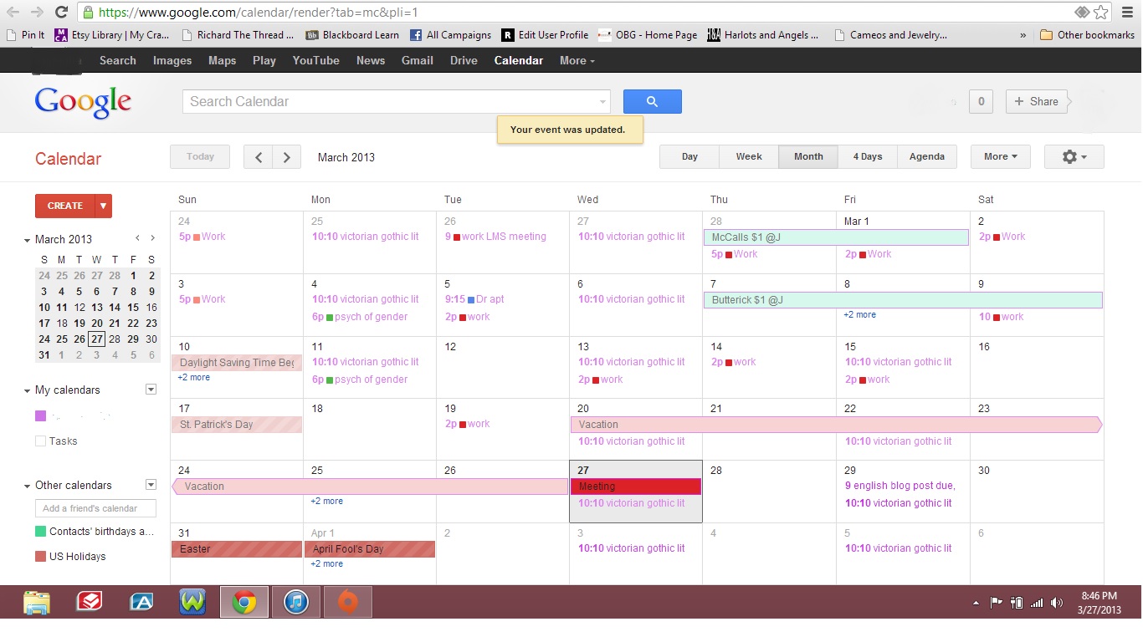This screenshot has height=642, width=1143.
Task: Click the Chrome taskbar icon
Action: 244,602
